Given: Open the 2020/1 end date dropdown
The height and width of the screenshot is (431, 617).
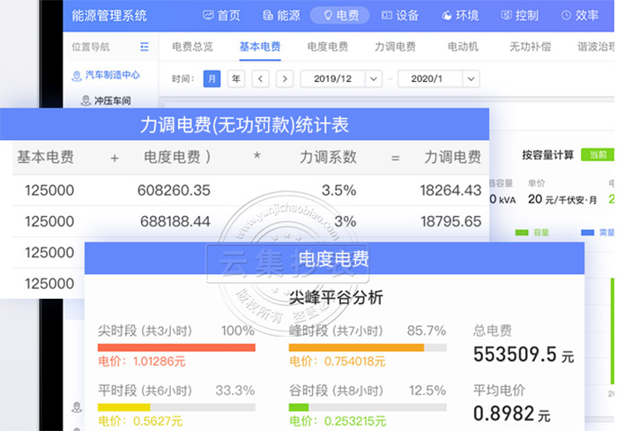Looking at the screenshot, I should [471, 79].
